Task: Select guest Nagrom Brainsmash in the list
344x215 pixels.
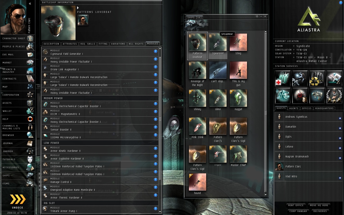Action: click(309, 157)
